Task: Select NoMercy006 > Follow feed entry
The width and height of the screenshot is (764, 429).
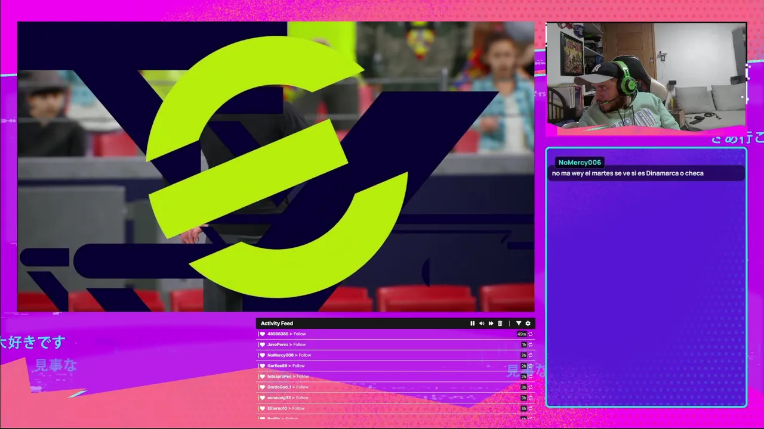Action: 396,355
